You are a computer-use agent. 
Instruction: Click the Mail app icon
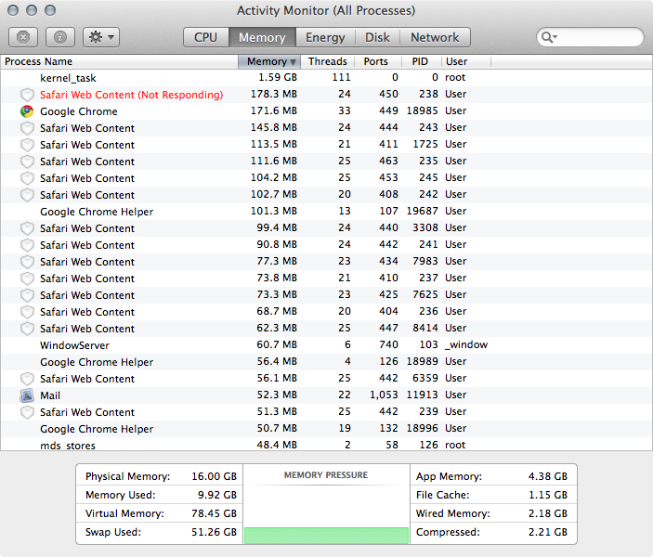(x=27, y=395)
